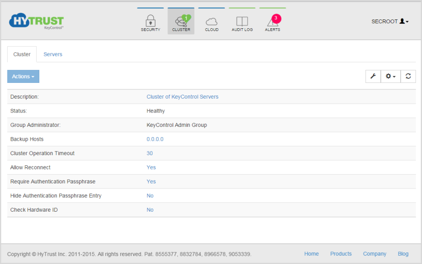Click the copyright notice text in footer
The height and width of the screenshot is (264, 422).
(x=129, y=254)
